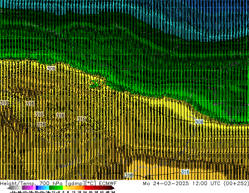Select the 316 contour label with pale green background

point(129,176)
